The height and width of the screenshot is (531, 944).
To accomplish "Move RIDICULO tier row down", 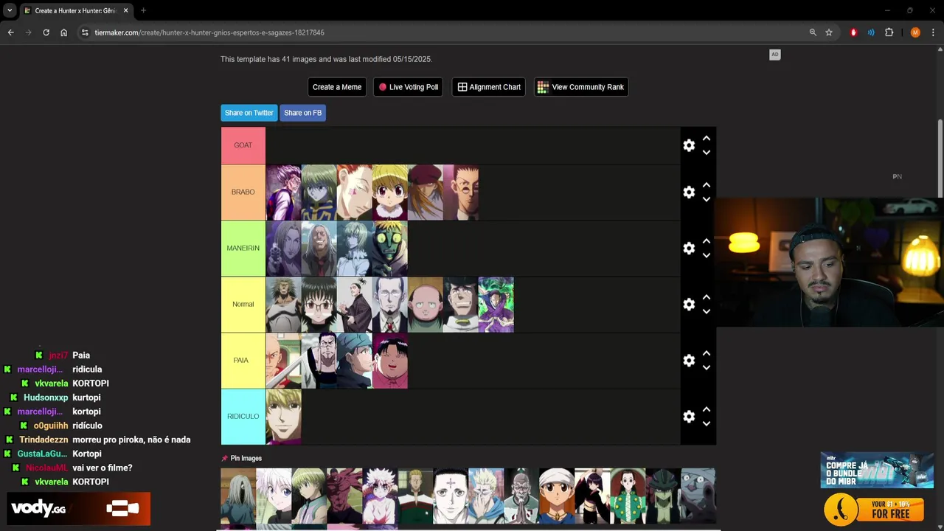I will [x=707, y=423].
